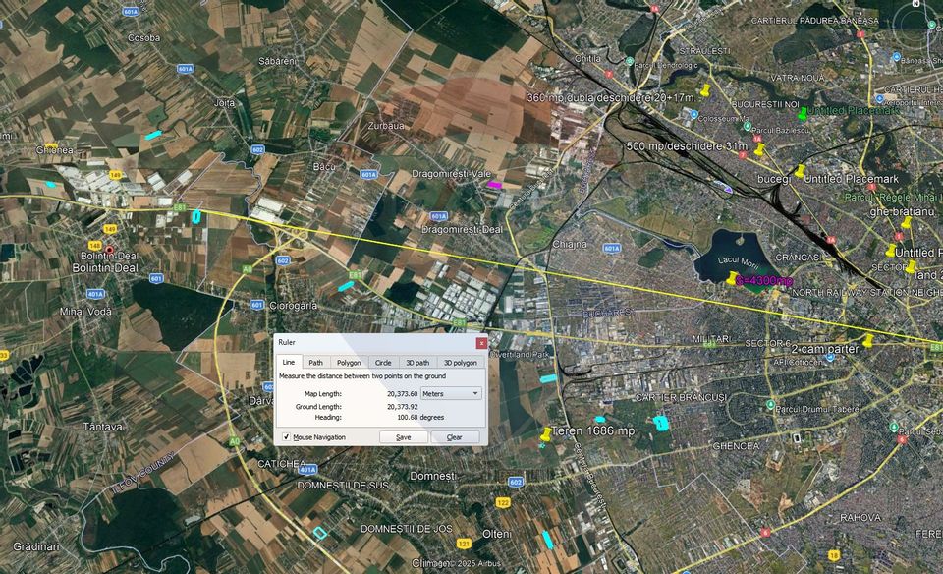Viewport: 943px width, 574px height.
Task: Switch to the Path tab
Action: 316,363
